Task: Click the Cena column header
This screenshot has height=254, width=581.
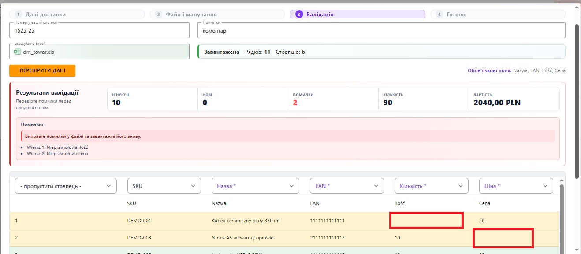Action: tap(484, 203)
